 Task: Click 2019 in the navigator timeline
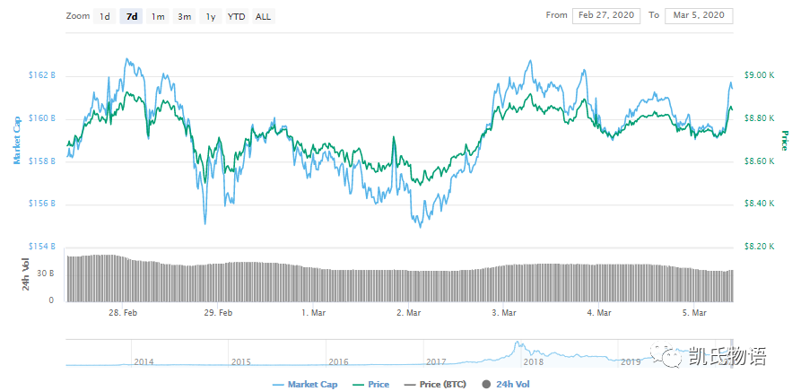click(x=631, y=361)
